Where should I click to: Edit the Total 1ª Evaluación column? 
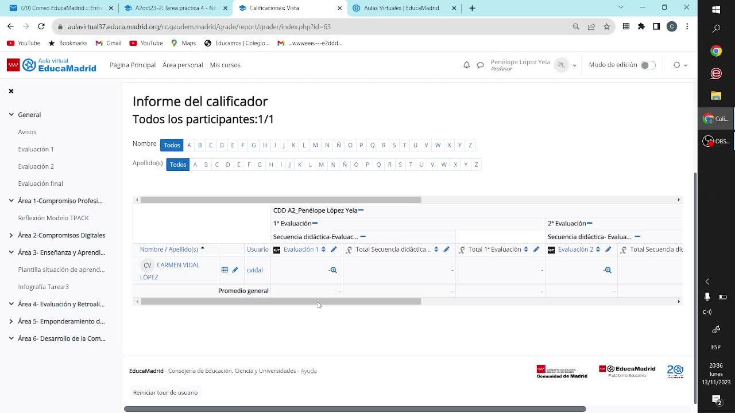click(x=536, y=250)
